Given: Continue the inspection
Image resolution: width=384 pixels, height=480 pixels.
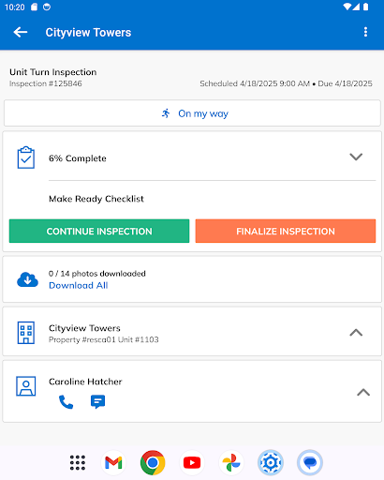Looking at the screenshot, I should click(x=99, y=231).
